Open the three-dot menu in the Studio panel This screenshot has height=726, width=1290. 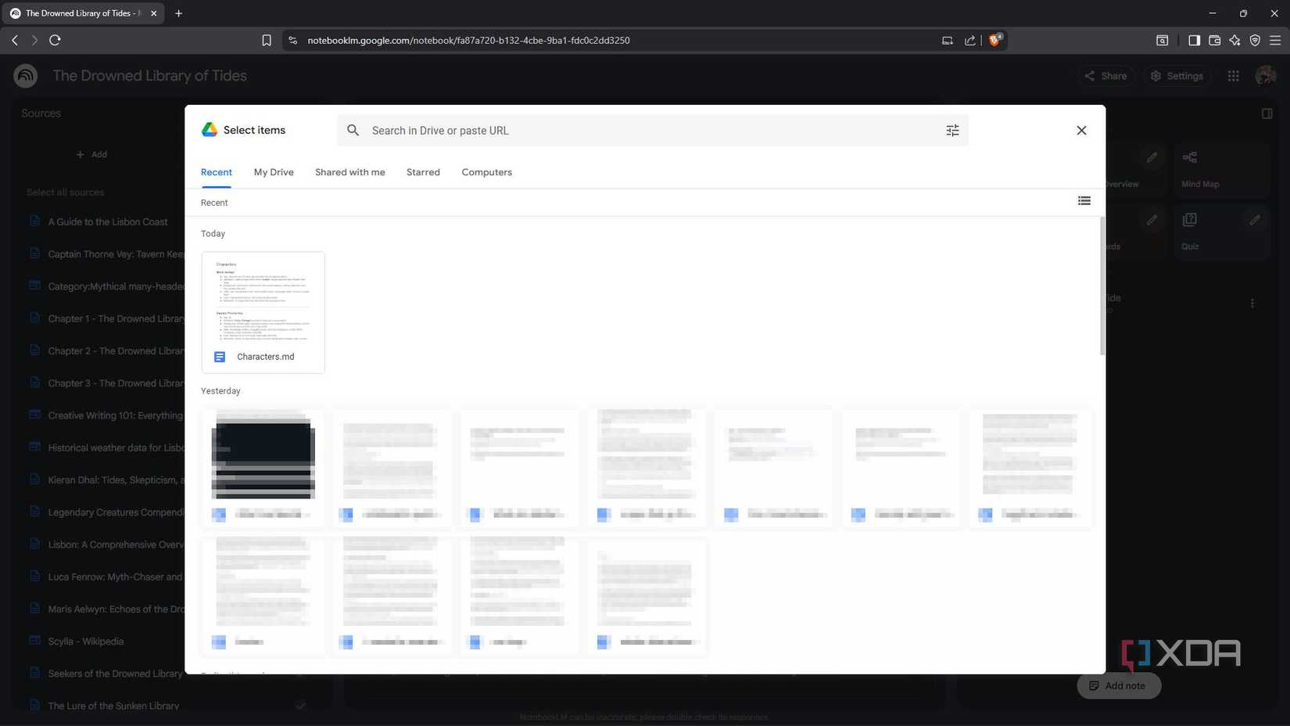(x=1252, y=303)
